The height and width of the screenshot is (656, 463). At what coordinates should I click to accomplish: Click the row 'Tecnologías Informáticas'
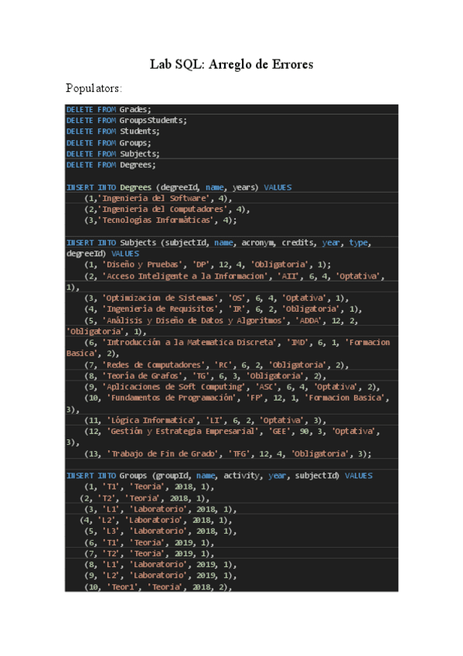[x=161, y=220]
